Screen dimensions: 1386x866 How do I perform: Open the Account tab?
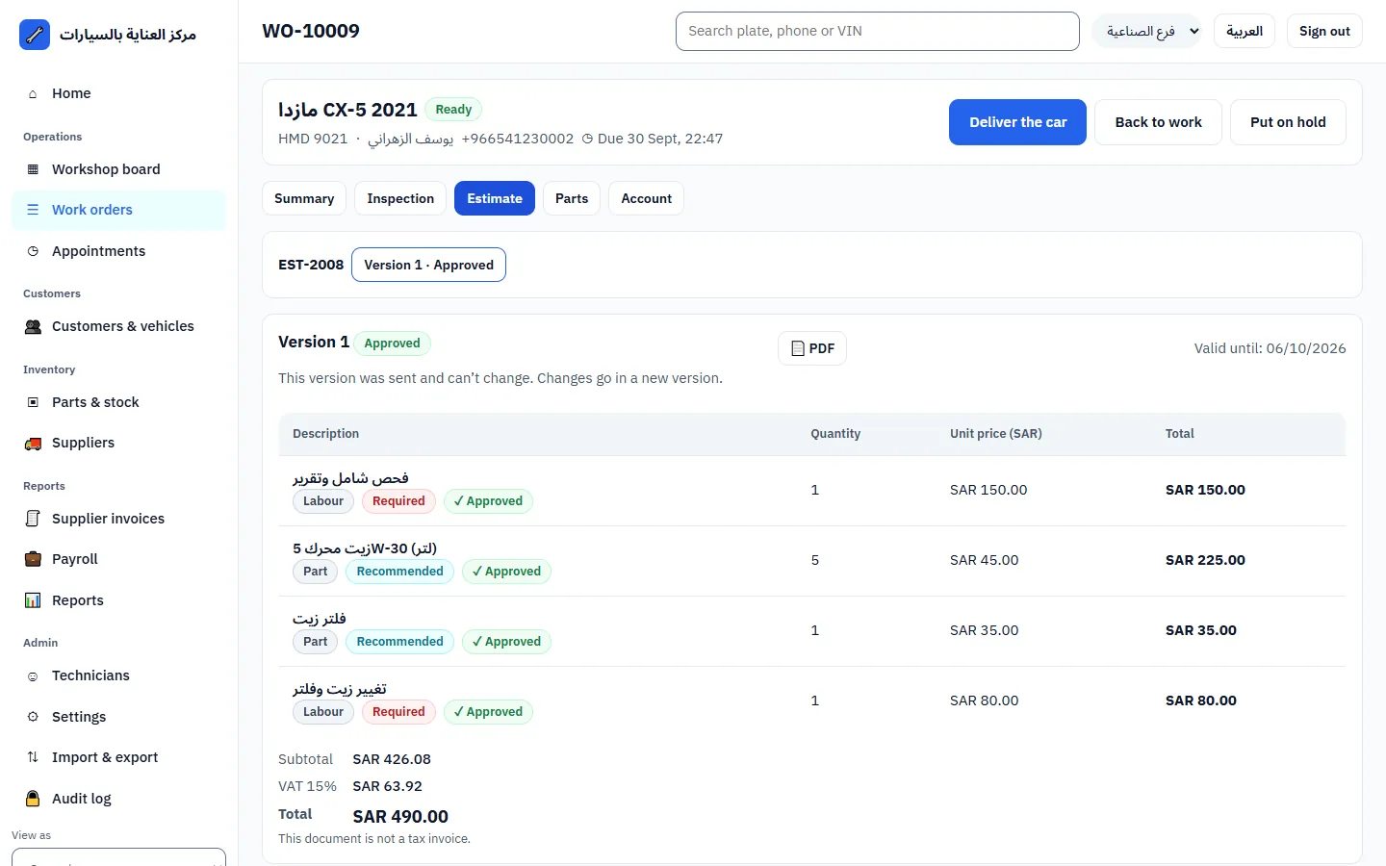(x=647, y=198)
